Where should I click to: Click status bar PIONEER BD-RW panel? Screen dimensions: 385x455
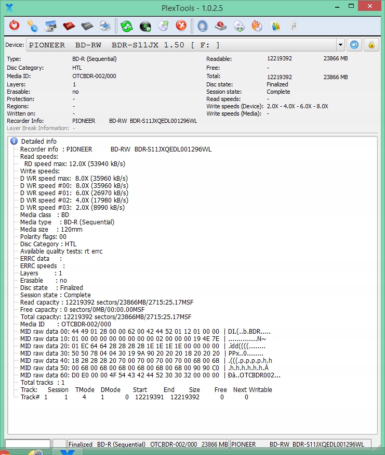pyautogui.click(x=300, y=444)
